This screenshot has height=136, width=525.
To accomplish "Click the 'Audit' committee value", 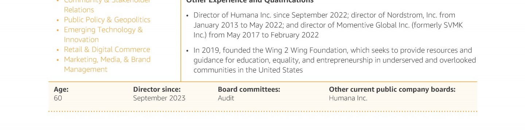I will click(226, 98).
